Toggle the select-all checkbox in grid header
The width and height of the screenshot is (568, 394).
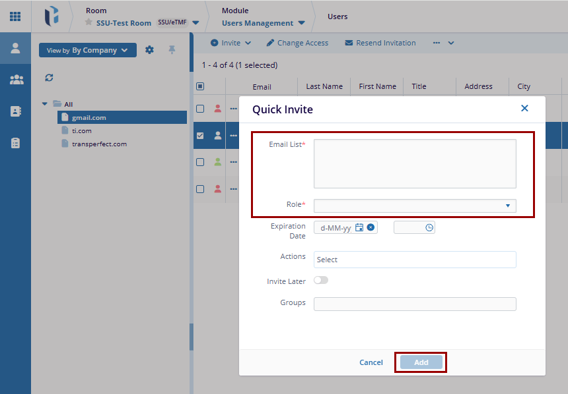click(x=200, y=86)
